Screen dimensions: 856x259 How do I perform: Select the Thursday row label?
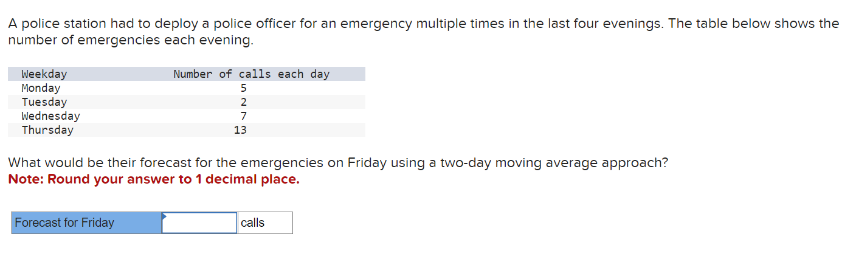[47, 129]
